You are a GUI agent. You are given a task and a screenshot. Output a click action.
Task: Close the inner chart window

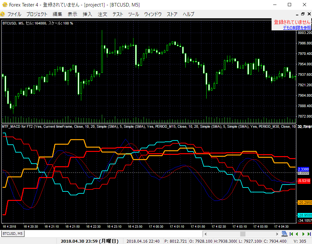pyautogui.click(x=309, y=14)
